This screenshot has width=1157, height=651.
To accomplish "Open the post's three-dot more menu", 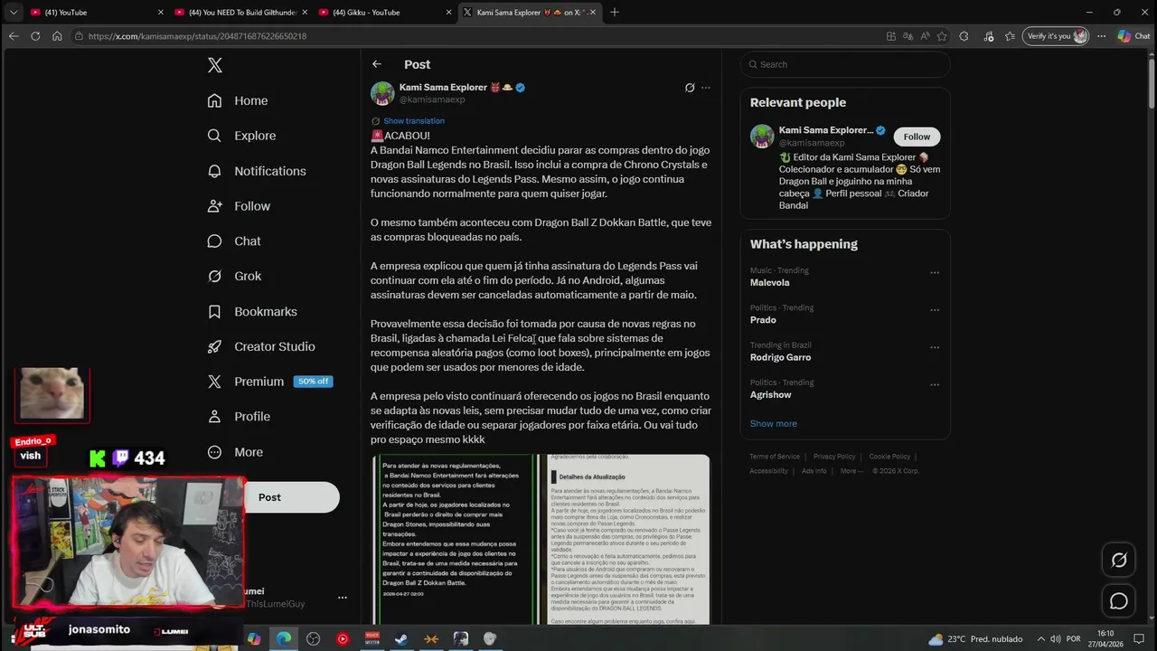I will click(706, 88).
